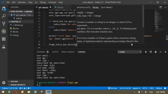Screen dimensions: 168x94
Task: Split the editor to the right
Action: tap(160, 7)
